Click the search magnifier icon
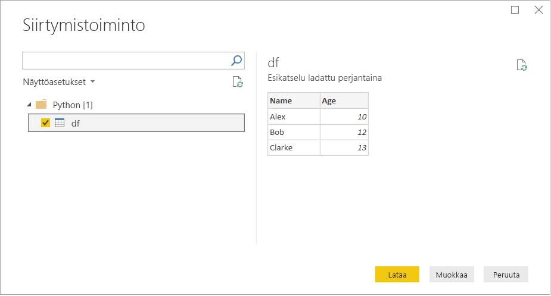The width and height of the screenshot is (551, 296). [x=236, y=61]
